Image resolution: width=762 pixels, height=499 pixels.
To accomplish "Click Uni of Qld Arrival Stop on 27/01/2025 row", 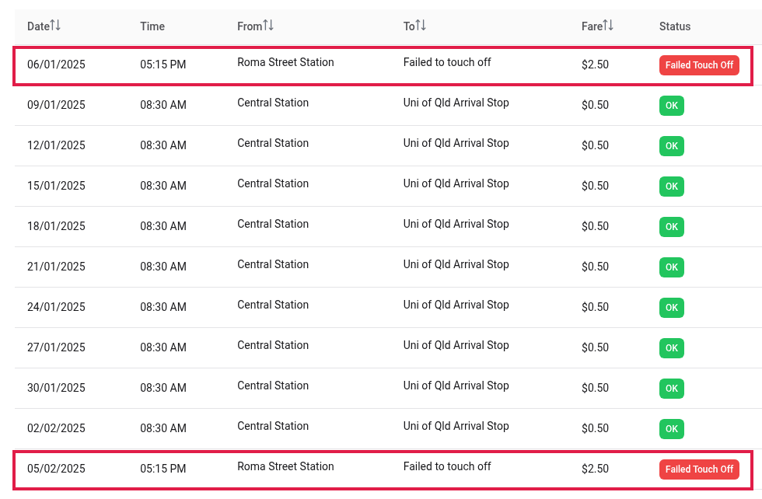I will 456,345.
